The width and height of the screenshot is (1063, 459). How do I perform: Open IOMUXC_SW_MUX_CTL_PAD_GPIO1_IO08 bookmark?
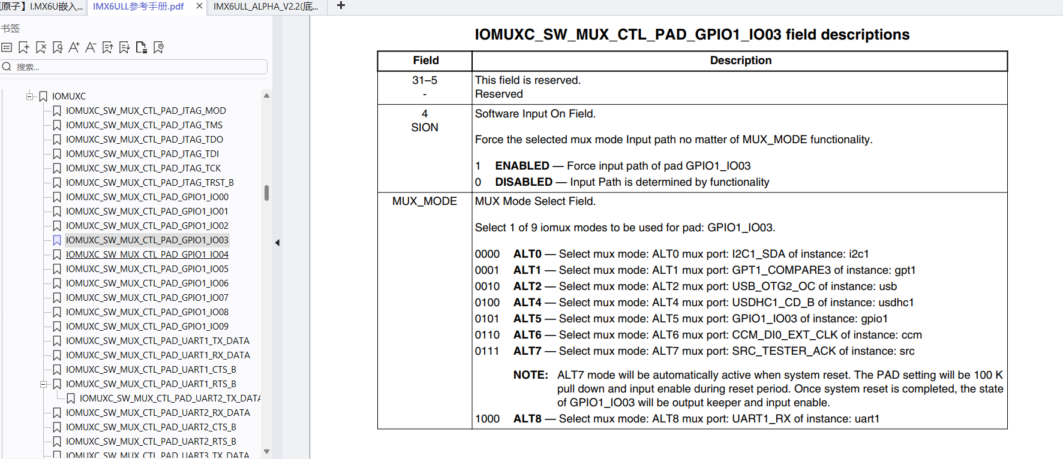[x=147, y=312]
